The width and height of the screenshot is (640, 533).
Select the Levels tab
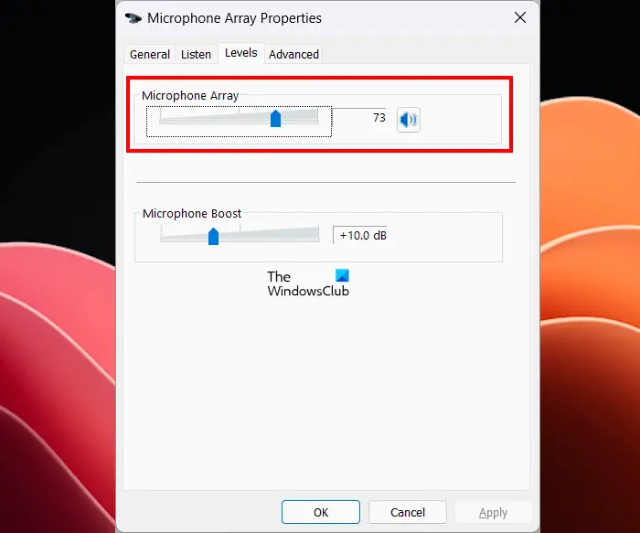click(240, 53)
